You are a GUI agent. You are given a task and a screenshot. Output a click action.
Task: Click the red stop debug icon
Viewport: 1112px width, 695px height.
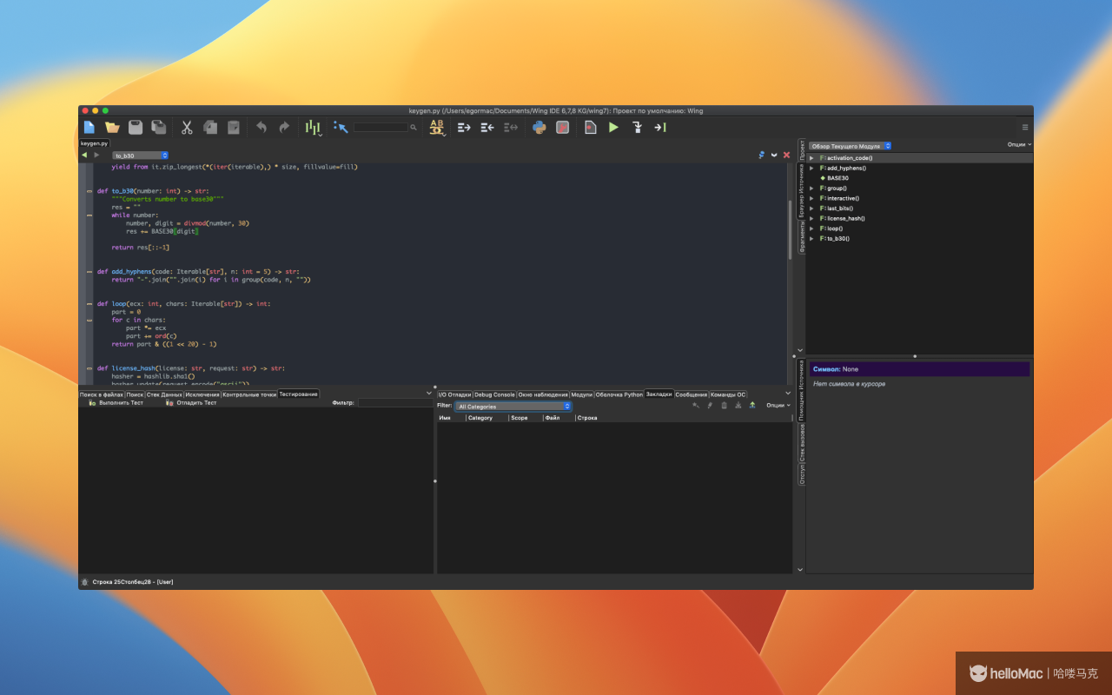562,127
